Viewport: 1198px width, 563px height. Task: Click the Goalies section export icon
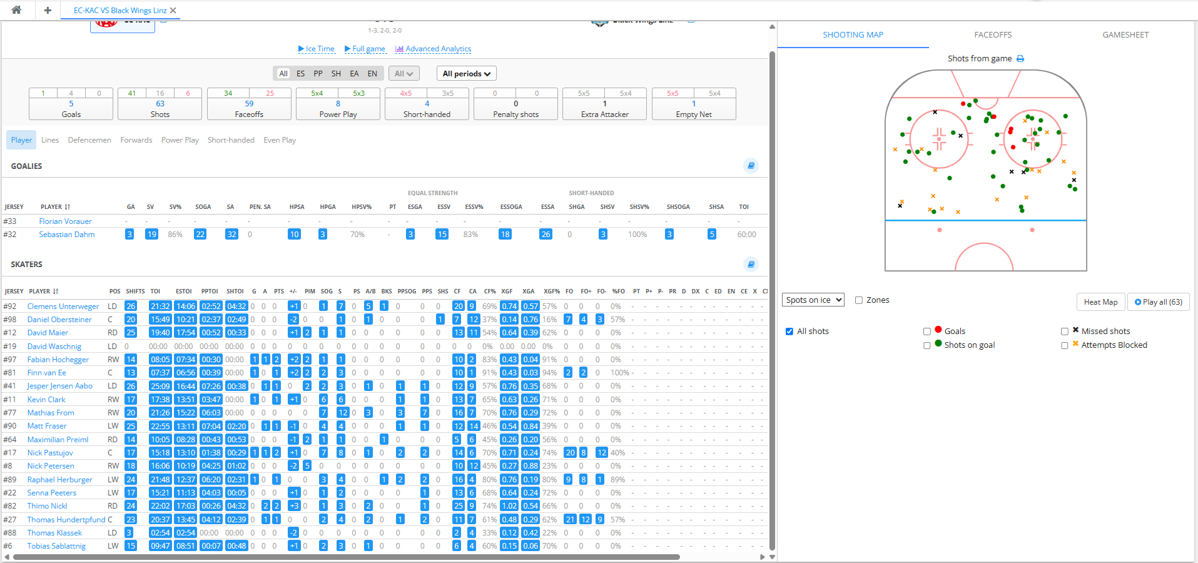coord(751,166)
